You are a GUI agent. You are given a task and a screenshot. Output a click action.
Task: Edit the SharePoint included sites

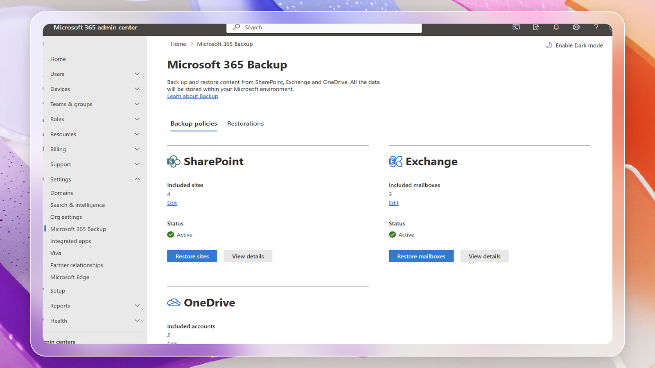[x=172, y=203]
